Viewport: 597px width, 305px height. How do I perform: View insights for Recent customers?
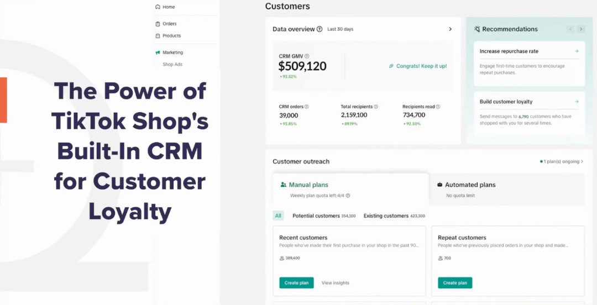pyautogui.click(x=336, y=283)
